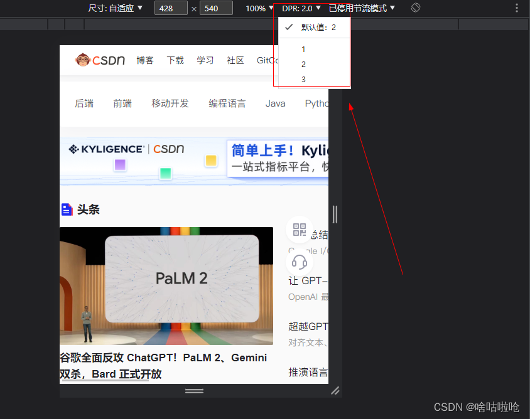The width and height of the screenshot is (530, 419).
Task: Select DPR value 3 in menu
Action: point(315,79)
